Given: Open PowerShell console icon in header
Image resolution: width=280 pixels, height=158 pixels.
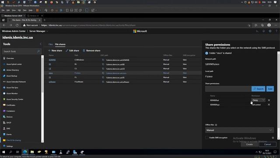Looking at the screenshot, I should point(257,31).
